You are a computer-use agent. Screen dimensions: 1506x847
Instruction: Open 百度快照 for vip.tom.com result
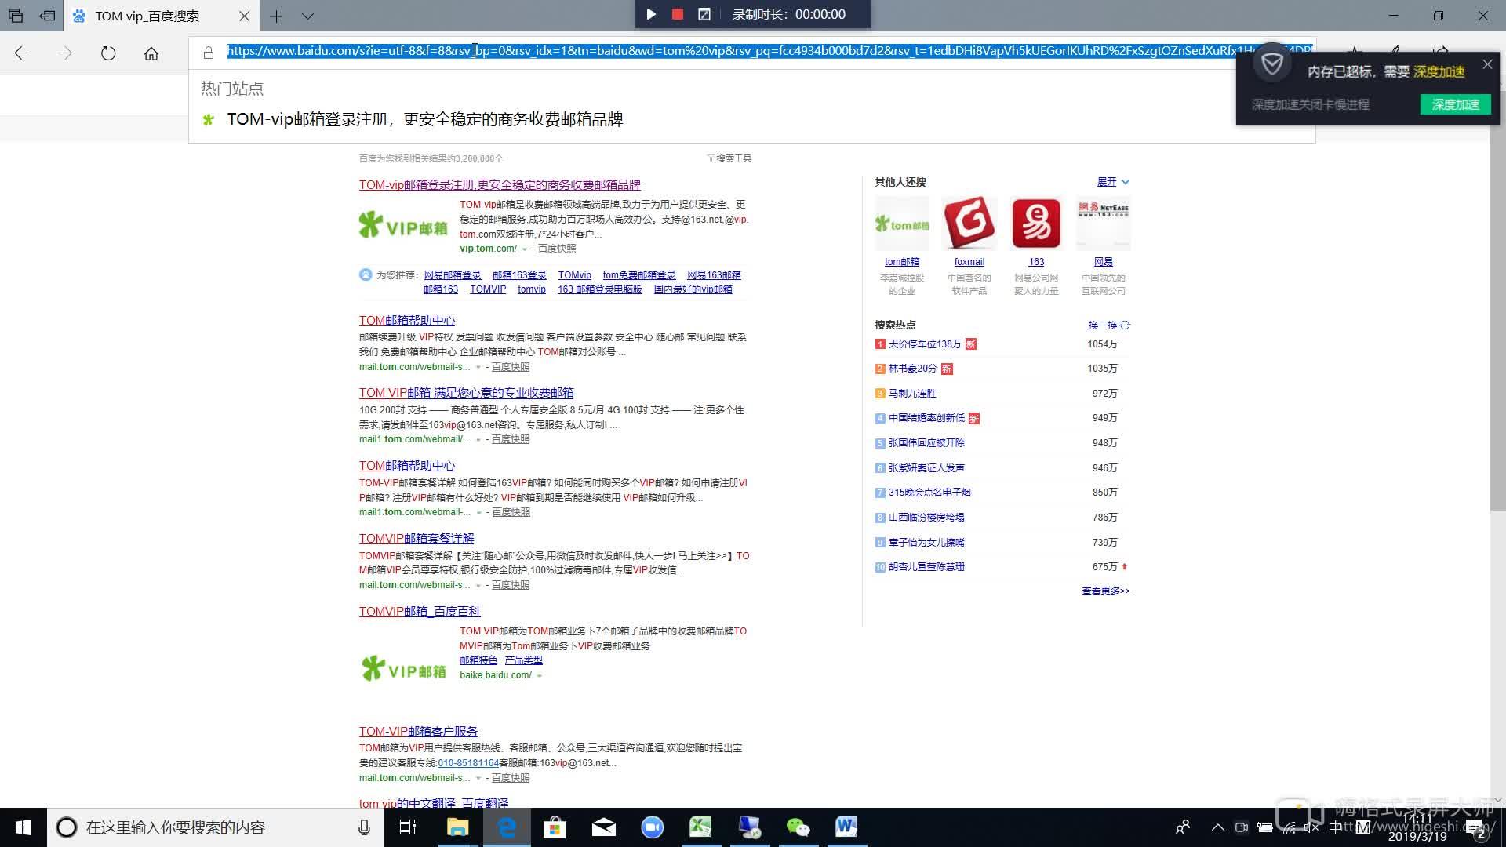tap(557, 249)
